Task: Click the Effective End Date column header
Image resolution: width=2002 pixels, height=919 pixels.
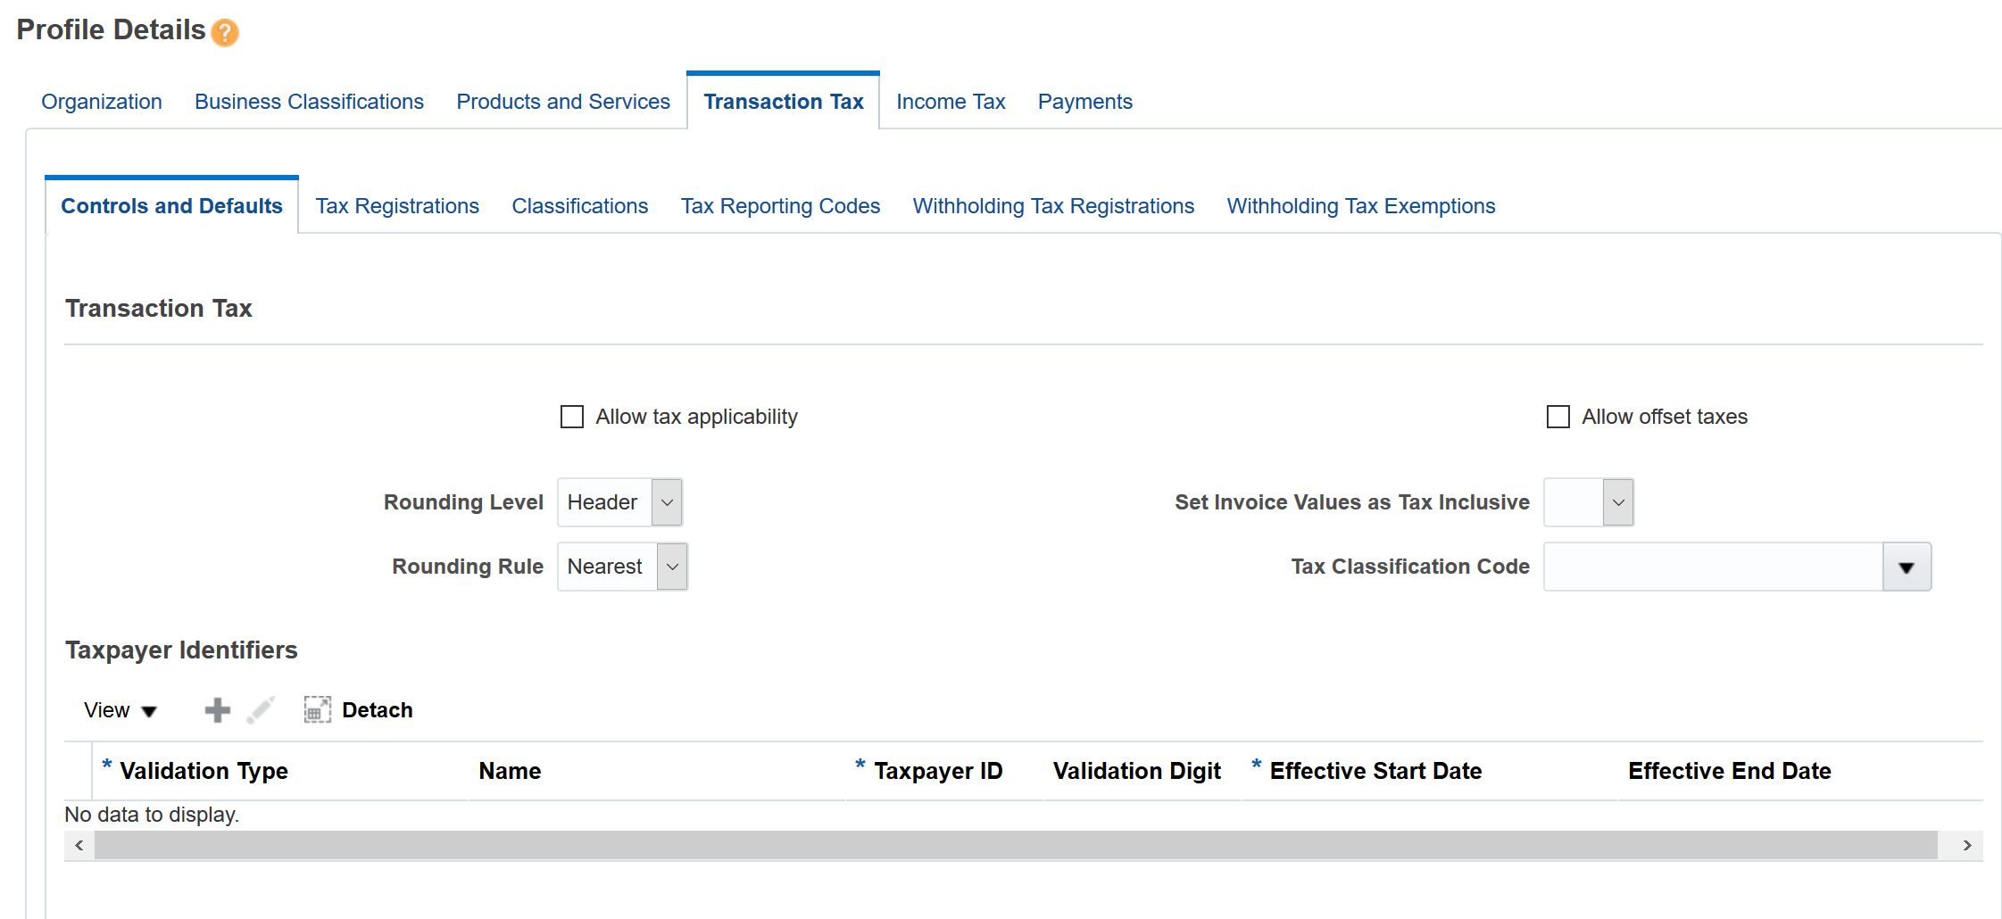Action: click(x=1730, y=771)
